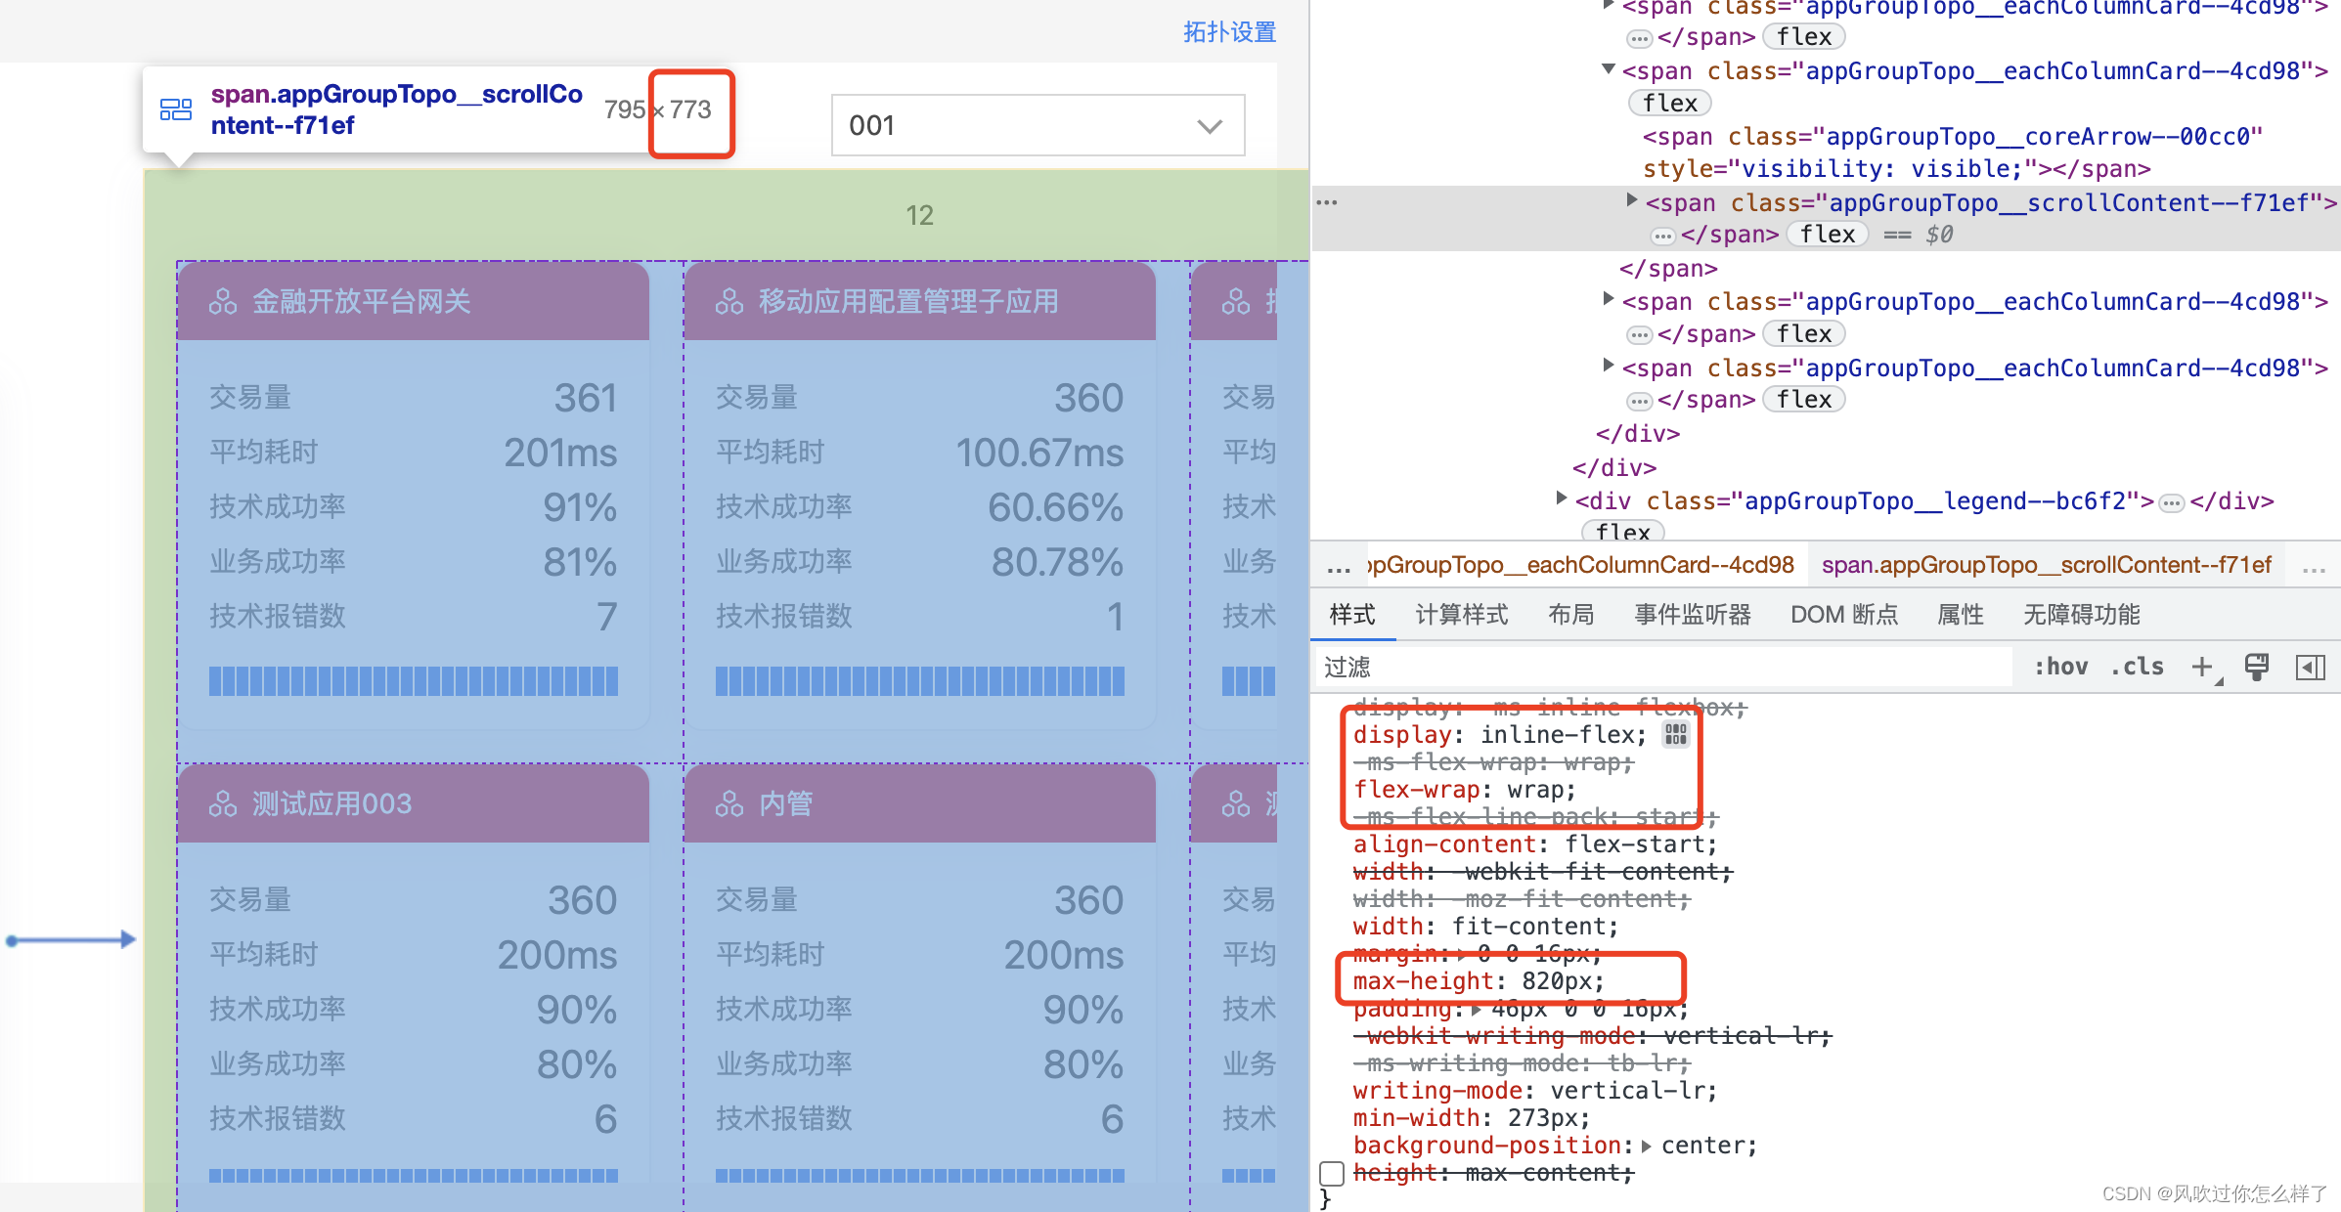This screenshot has height=1212, width=2341.
Task: Click flex badge below the legend div
Action: click(1622, 531)
